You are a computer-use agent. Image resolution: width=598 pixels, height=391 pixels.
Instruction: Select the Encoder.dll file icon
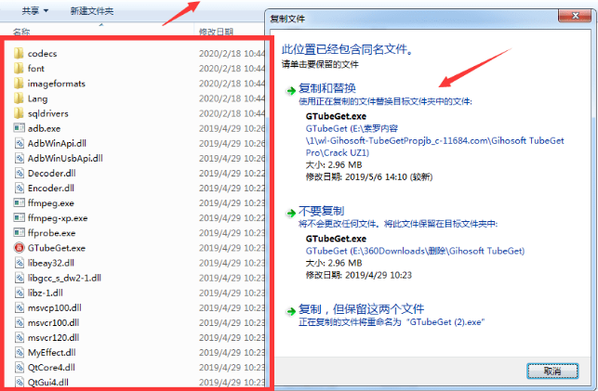point(20,189)
